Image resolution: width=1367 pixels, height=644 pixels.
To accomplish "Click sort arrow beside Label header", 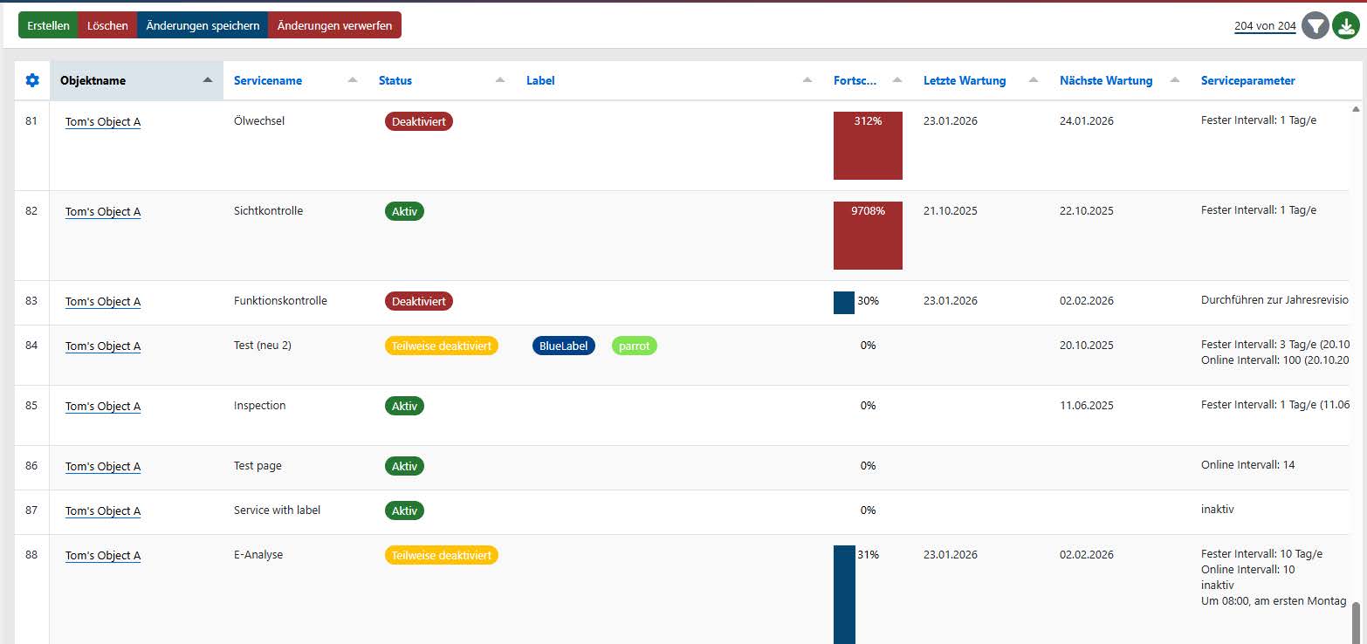I will [807, 80].
